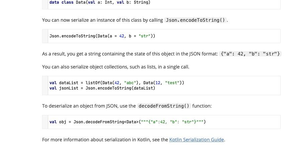The image size is (296, 145).
Task: Click the "abc" string literal in code
Action: click(x=130, y=83)
